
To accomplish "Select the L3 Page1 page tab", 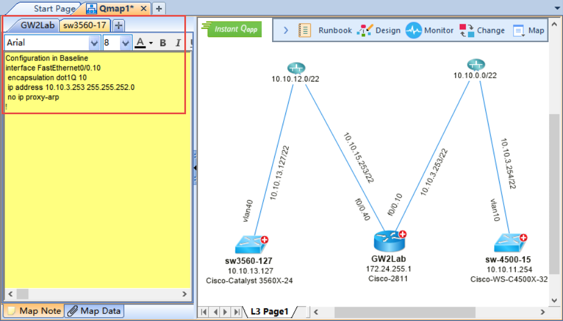I will click(269, 312).
